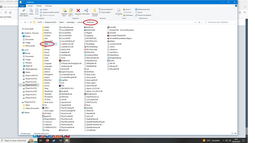Switch to the Affichage tab
Image resolution: width=255 pixels, height=143 pixels.
[48, 6]
